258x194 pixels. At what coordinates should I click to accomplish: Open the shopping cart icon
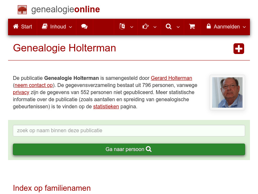pyautogui.click(x=192, y=27)
